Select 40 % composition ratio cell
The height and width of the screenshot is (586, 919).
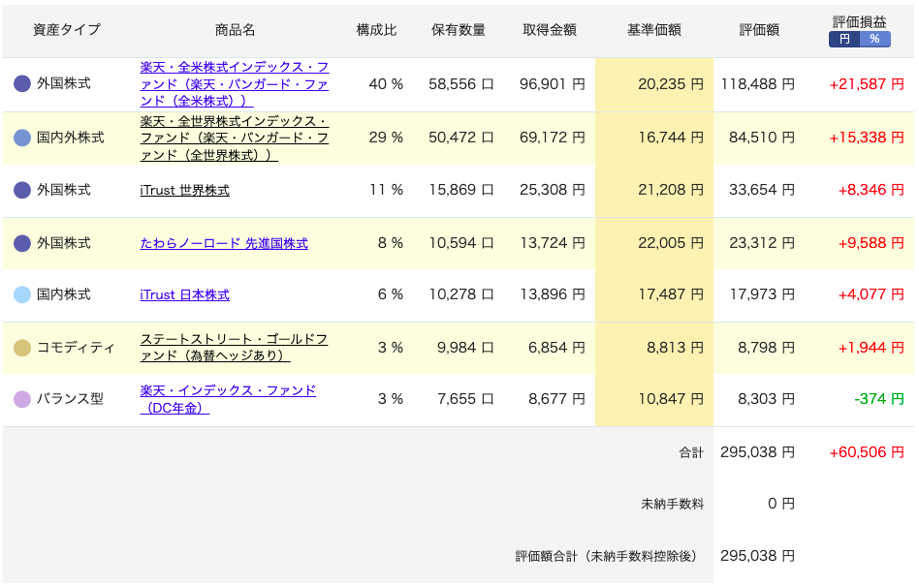coord(386,84)
